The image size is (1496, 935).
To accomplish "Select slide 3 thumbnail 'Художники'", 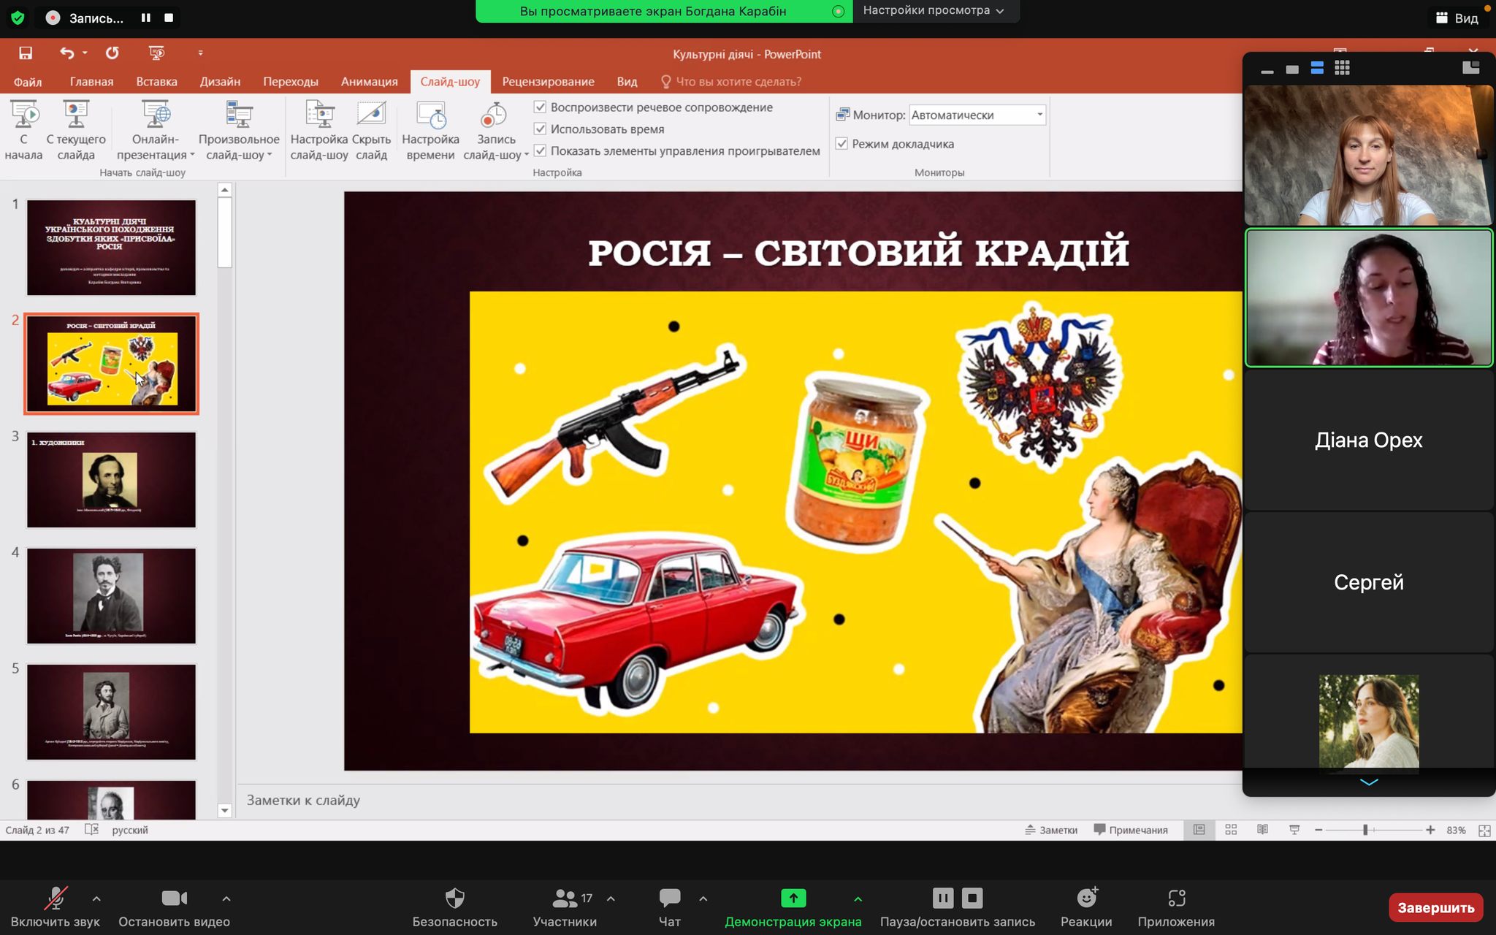I will (111, 480).
